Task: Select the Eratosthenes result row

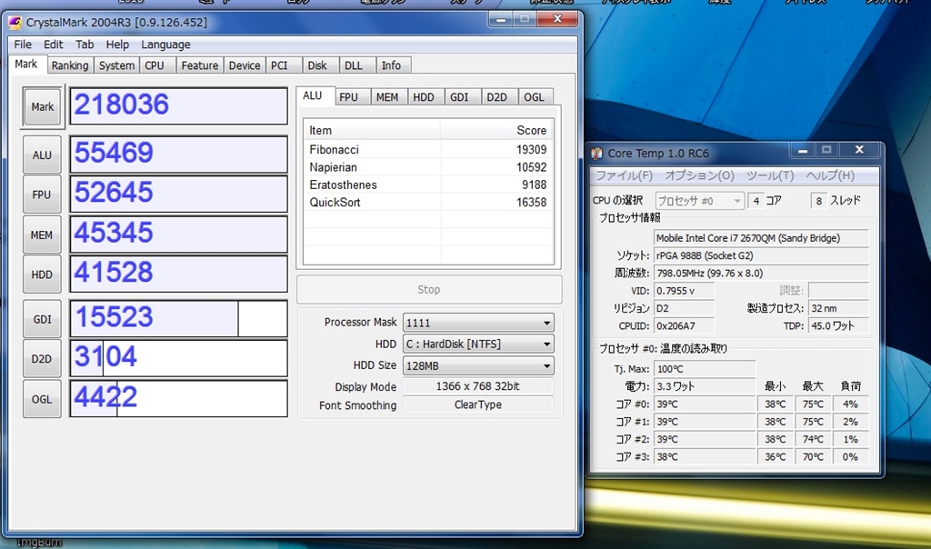Action: pos(428,185)
